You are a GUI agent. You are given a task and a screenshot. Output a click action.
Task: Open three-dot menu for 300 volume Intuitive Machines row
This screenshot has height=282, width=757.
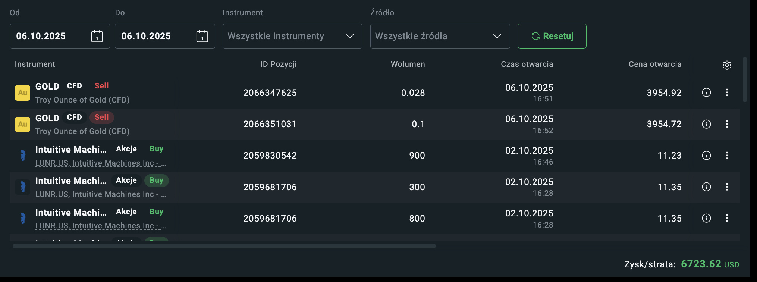(x=727, y=187)
